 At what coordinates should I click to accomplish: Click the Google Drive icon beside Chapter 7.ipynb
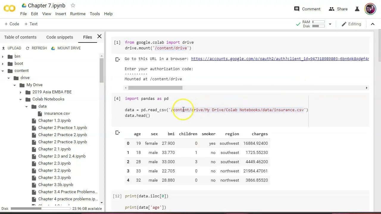coord(24,6)
